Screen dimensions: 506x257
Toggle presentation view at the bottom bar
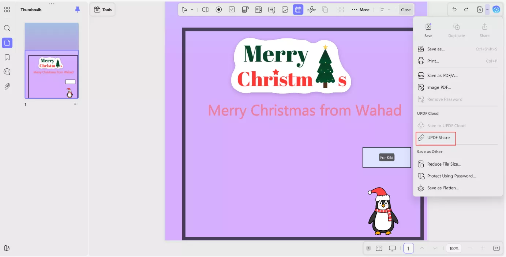pyautogui.click(x=392, y=248)
